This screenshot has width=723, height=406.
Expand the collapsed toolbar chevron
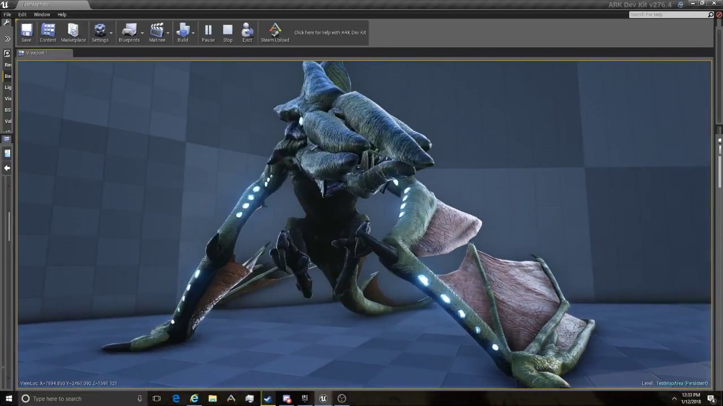click(7, 39)
